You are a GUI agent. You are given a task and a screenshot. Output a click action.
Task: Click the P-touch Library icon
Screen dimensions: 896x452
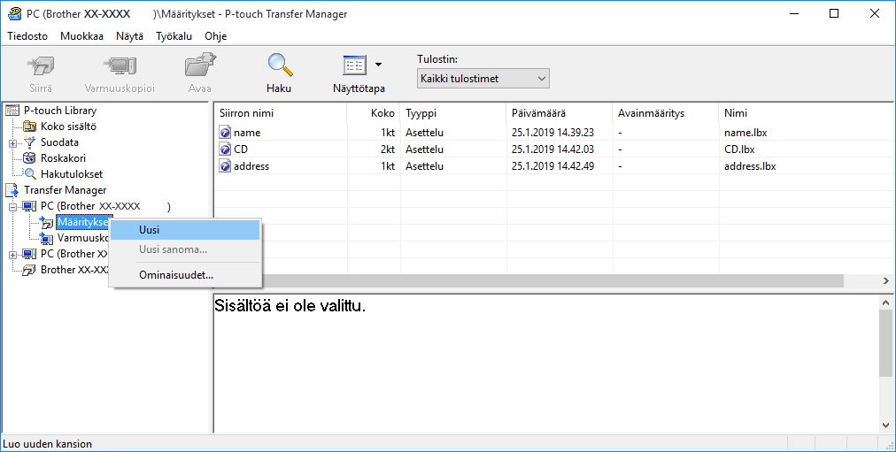point(12,111)
